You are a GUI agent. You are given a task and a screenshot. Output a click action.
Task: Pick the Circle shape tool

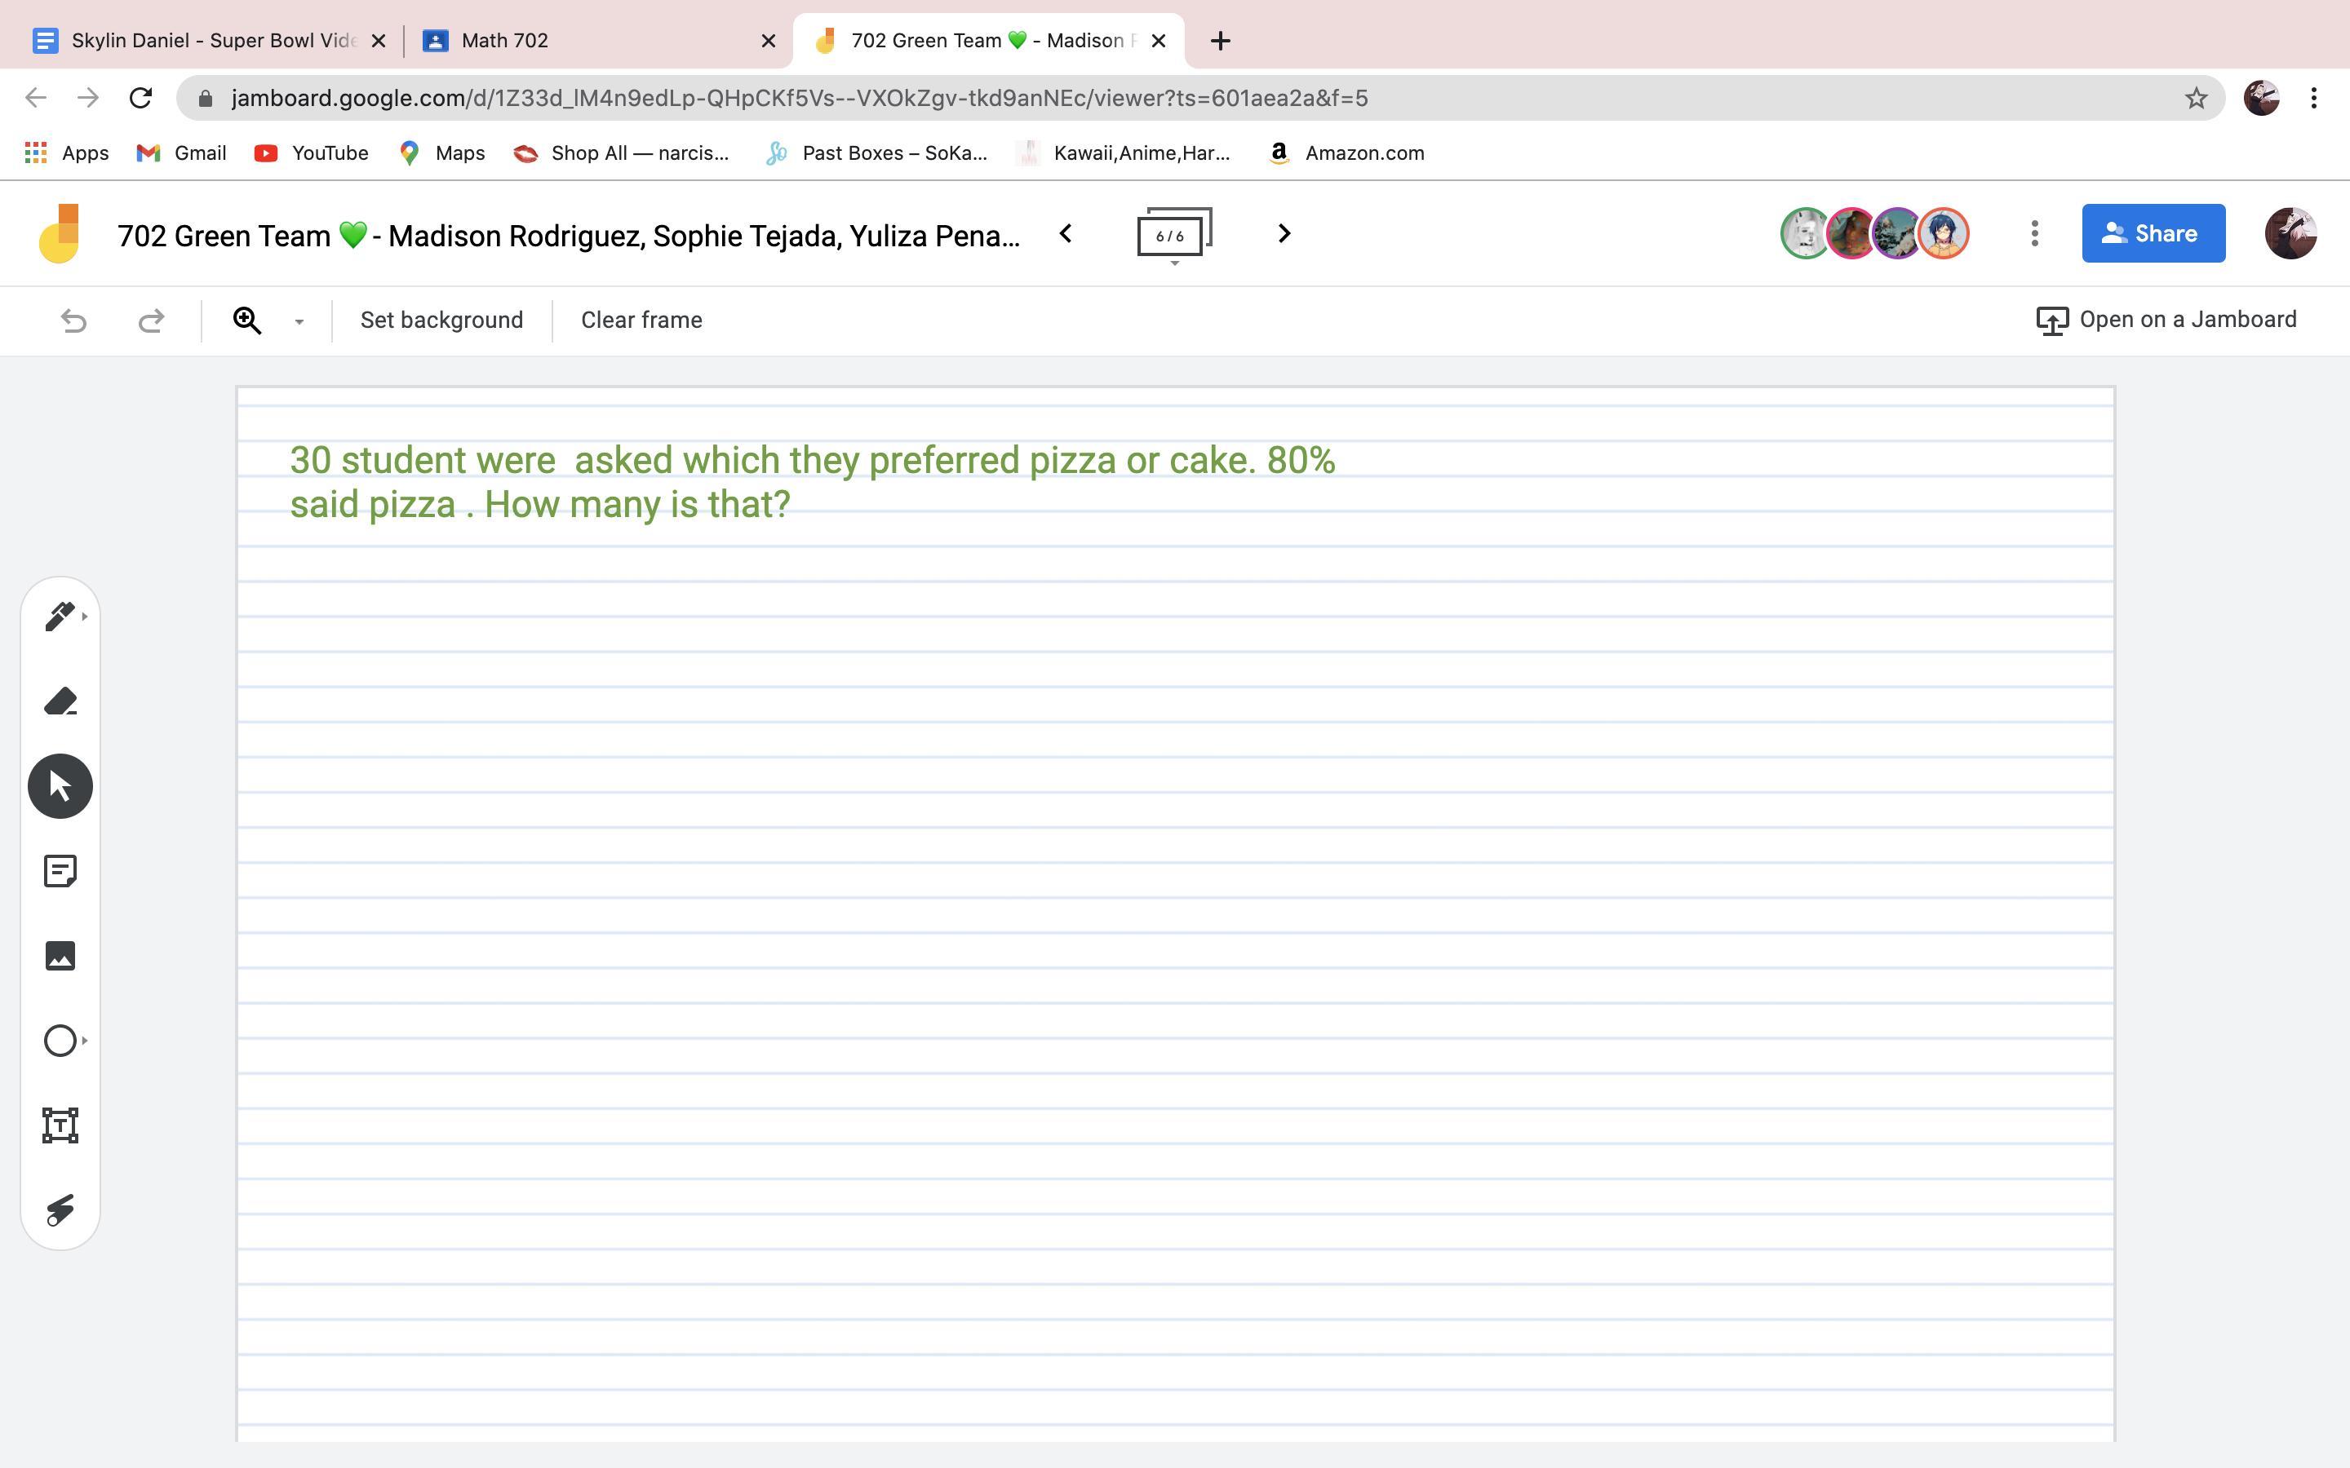click(x=60, y=1041)
